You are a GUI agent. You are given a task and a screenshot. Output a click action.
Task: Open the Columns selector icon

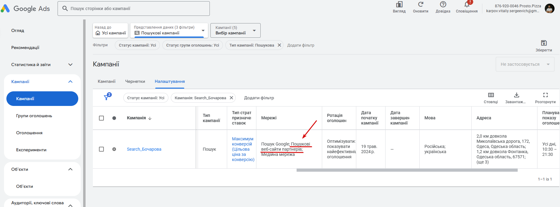[491, 95]
